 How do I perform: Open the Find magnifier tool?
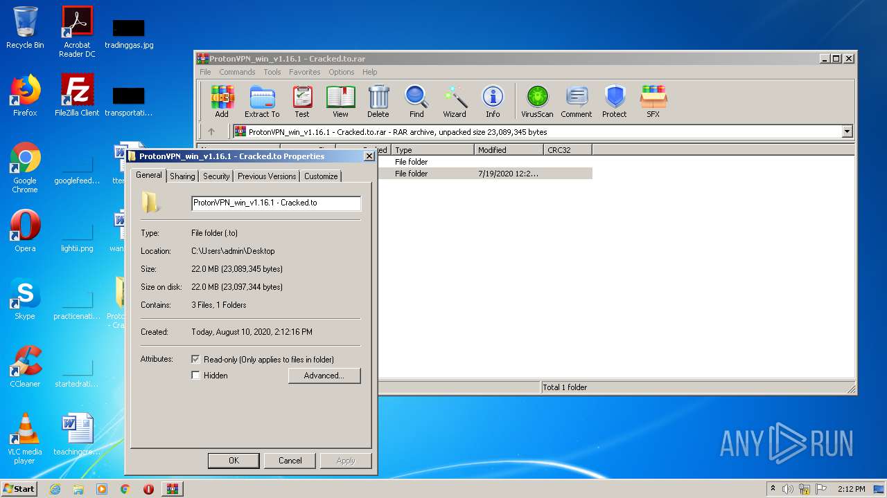coord(416,101)
